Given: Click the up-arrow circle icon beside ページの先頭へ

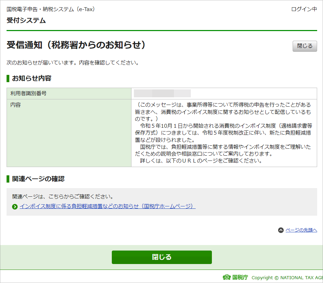Looking at the screenshot, I should click(281, 230).
